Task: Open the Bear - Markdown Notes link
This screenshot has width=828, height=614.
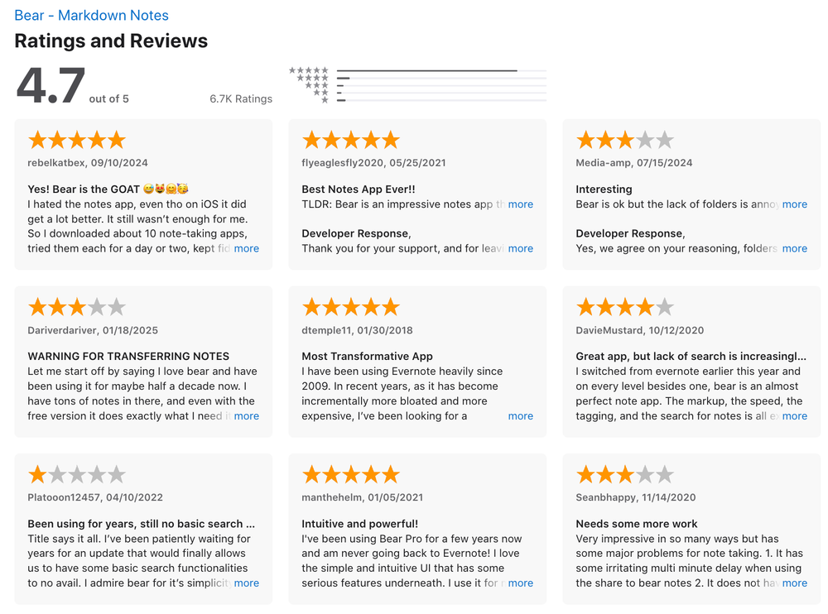Action: click(91, 15)
